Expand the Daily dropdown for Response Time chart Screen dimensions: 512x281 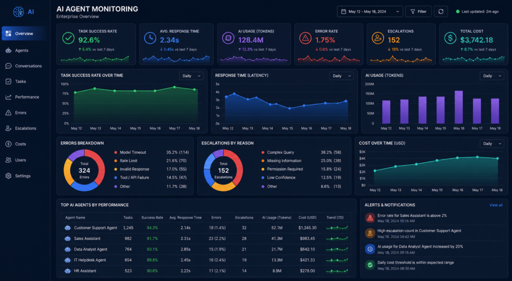341,75
